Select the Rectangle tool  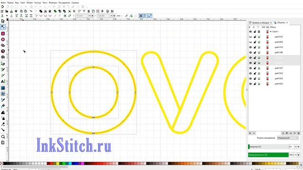click(3, 34)
